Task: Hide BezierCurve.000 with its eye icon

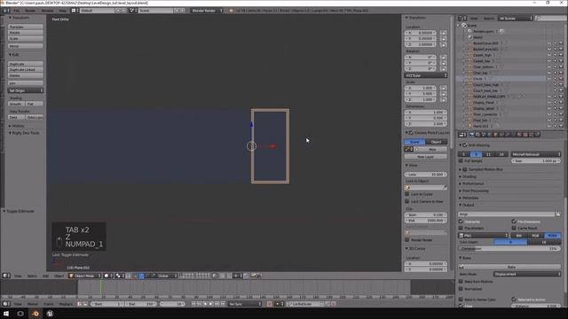Action: (x=549, y=43)
